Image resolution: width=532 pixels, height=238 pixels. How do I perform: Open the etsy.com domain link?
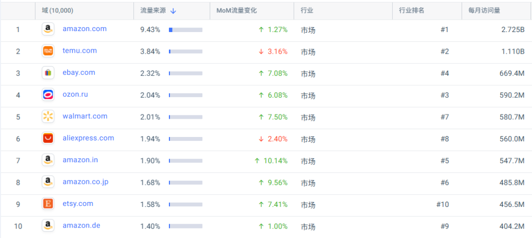click(78, 204)
